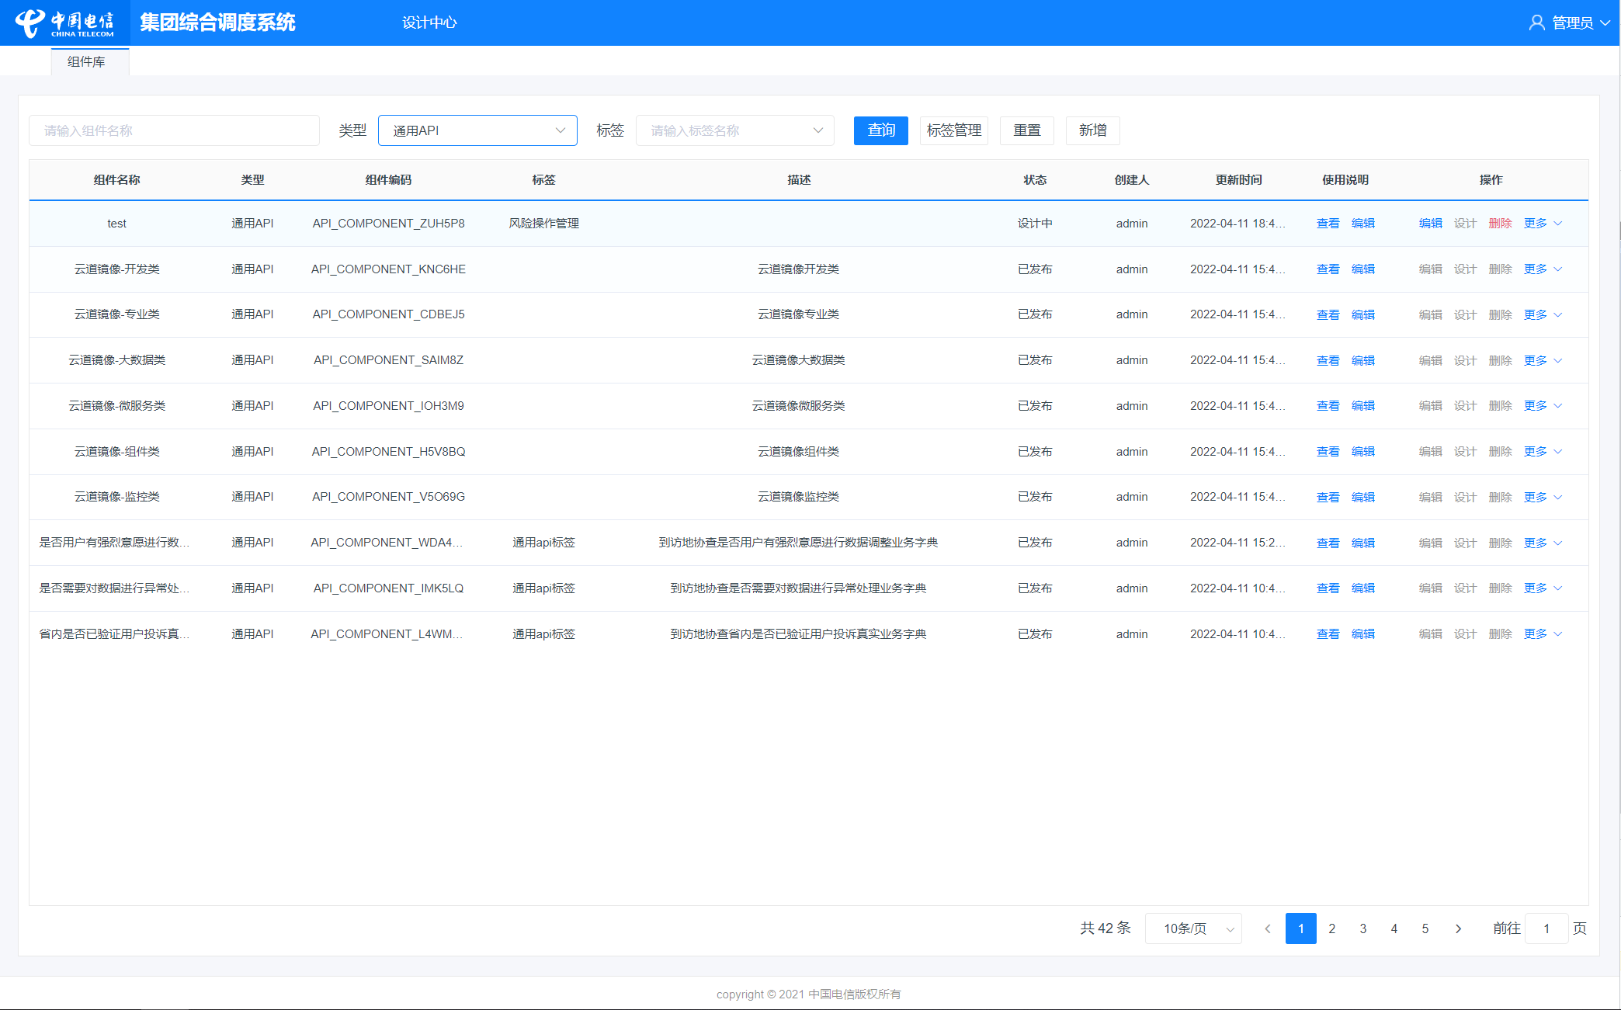Expand 更多 for 云道镜像-开发类

[1543, 269]
